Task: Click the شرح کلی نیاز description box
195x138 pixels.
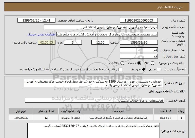Action: [x=93, y=83]
